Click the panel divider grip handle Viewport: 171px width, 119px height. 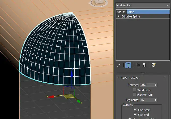(143, 73)
